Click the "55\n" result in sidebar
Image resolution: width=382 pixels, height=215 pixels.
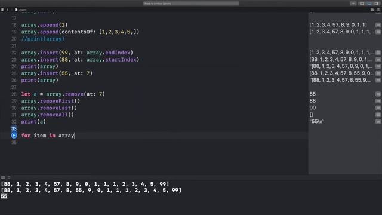point(317,122)
